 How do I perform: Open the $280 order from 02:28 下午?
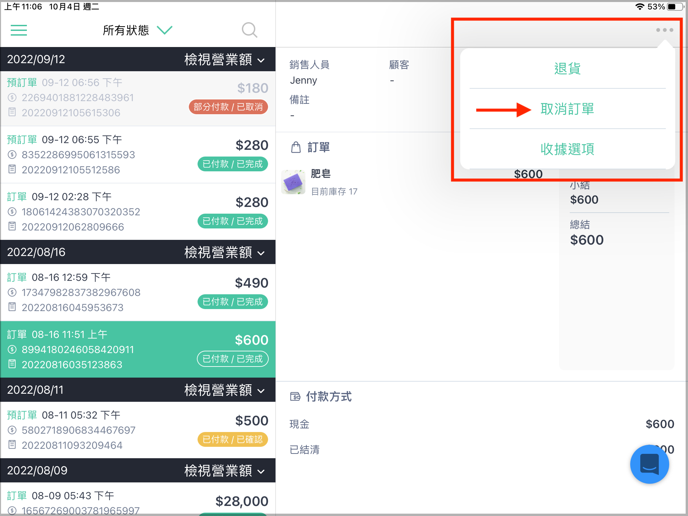[x=138, y=212]
